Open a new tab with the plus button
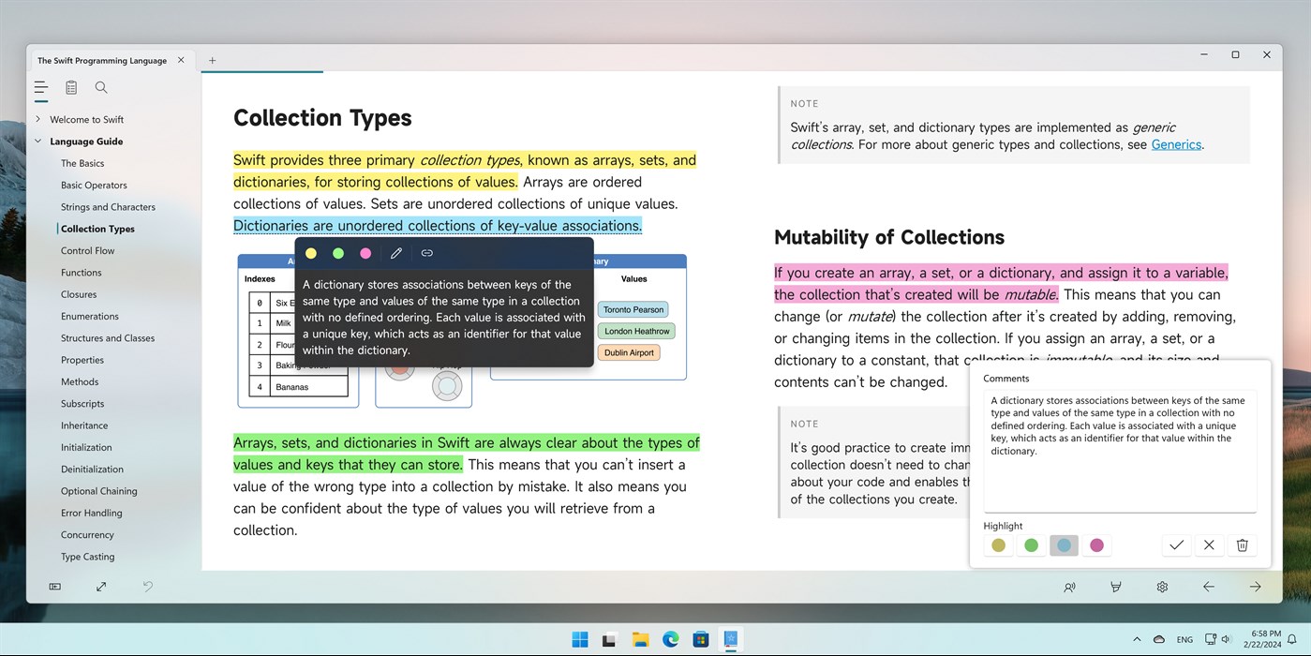Screen dimensions: 1311x656 pos(212,59)
